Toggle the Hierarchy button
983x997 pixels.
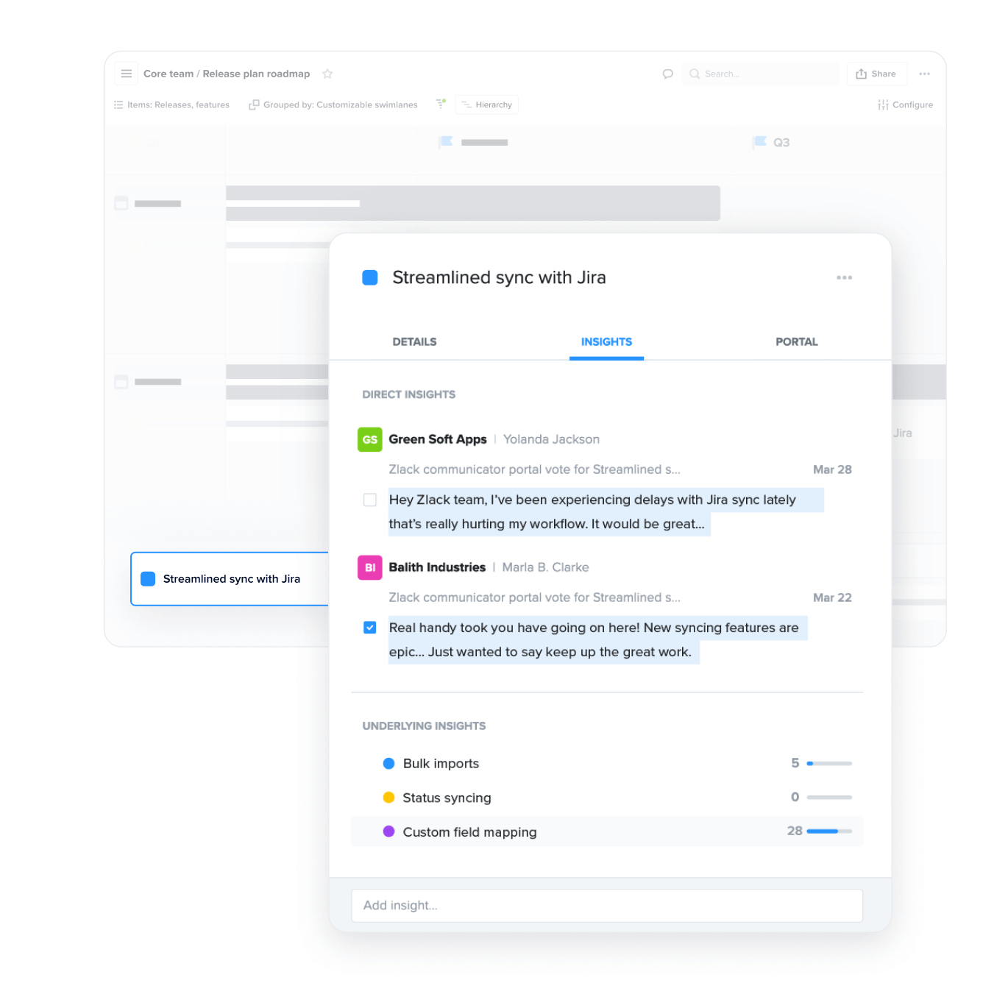click(x=487, y=104)
